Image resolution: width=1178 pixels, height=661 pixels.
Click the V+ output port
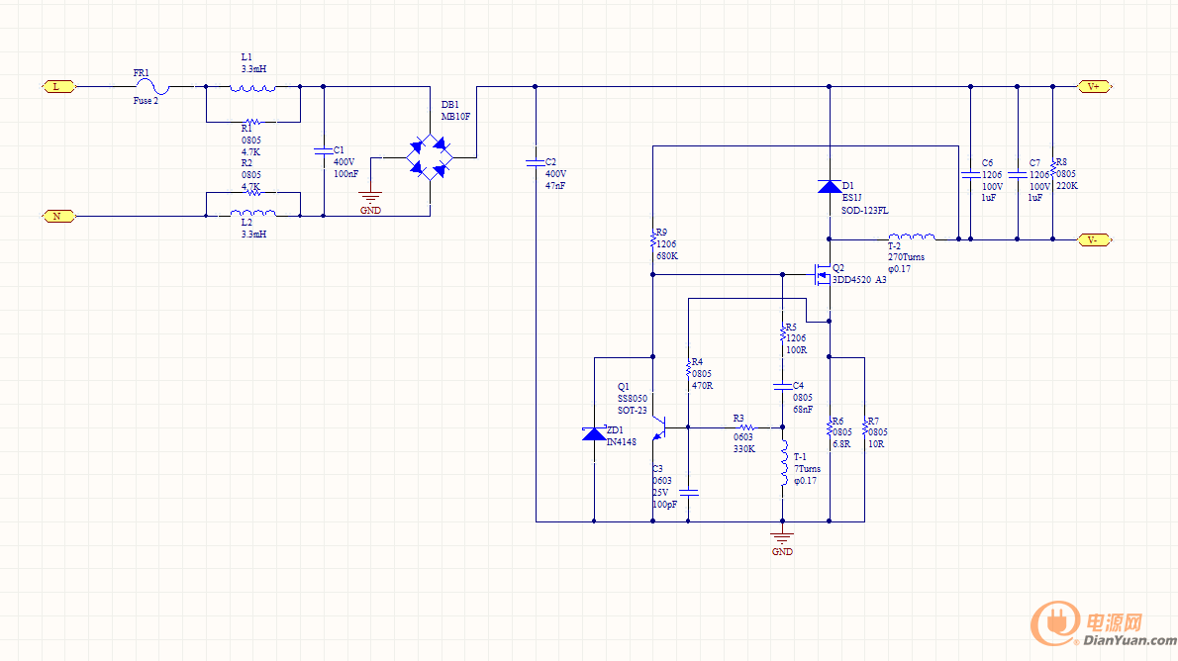[x=1095, y=86]
